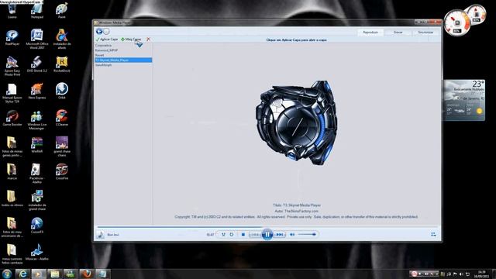This screenshot has width=496, height=279.
Task: Open the folder below fotos de minas gerais
Action: [x=12, y=172]
